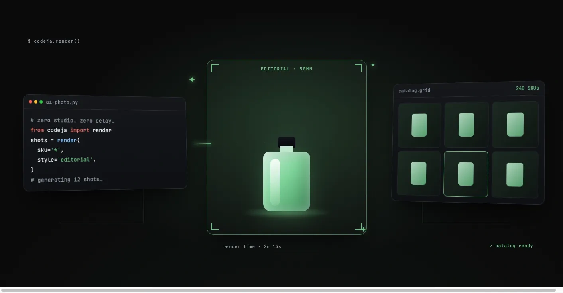This screenshot has height=293, width=563.
Task: Click the 'render time · 2m 14s' caption
Action: tap(252, 246)
